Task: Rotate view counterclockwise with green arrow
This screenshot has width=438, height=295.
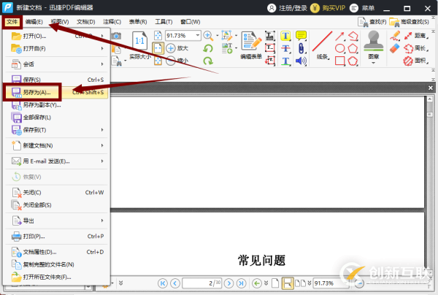Action: click(208, 48)
